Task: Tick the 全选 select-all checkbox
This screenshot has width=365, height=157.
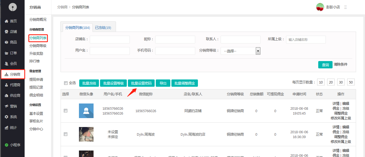Action: (66, 83)
